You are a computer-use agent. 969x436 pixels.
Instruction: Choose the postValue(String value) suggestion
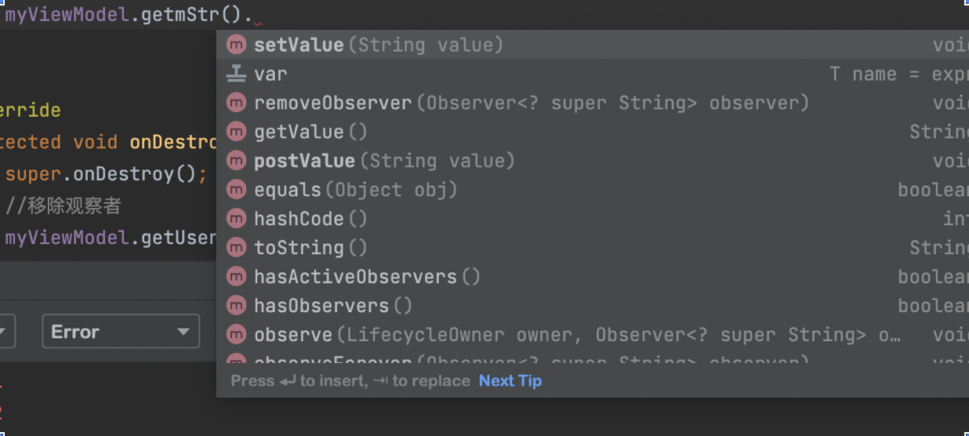pyautogui.click(x=383, y=161)
